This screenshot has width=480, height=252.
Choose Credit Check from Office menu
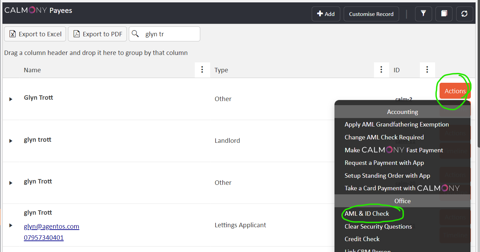tap(362, 239)
